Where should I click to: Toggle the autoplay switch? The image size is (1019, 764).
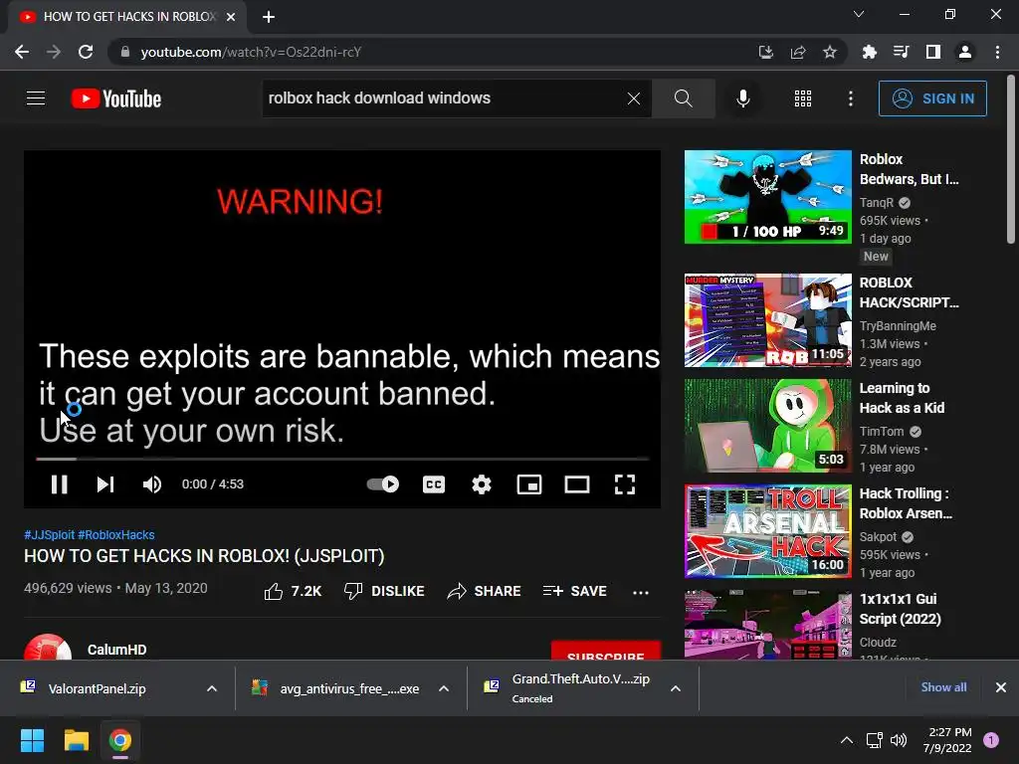coord(383,484)
